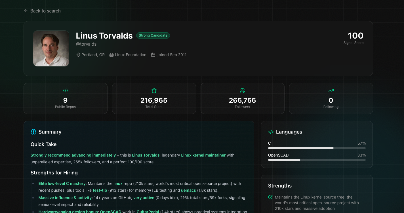Image resolution: width=404 pixels, height=213 pixels.
Task: Click the Strong Candidate badge
Action: pyautogui.click(x=153, y=35)
